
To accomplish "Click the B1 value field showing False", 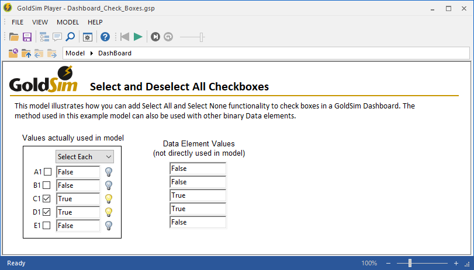I will (x=78, y=185).
